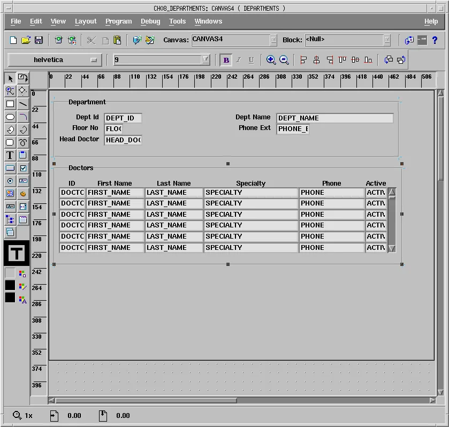Zoom in with the plus magnifier

[x=271, y=60]
